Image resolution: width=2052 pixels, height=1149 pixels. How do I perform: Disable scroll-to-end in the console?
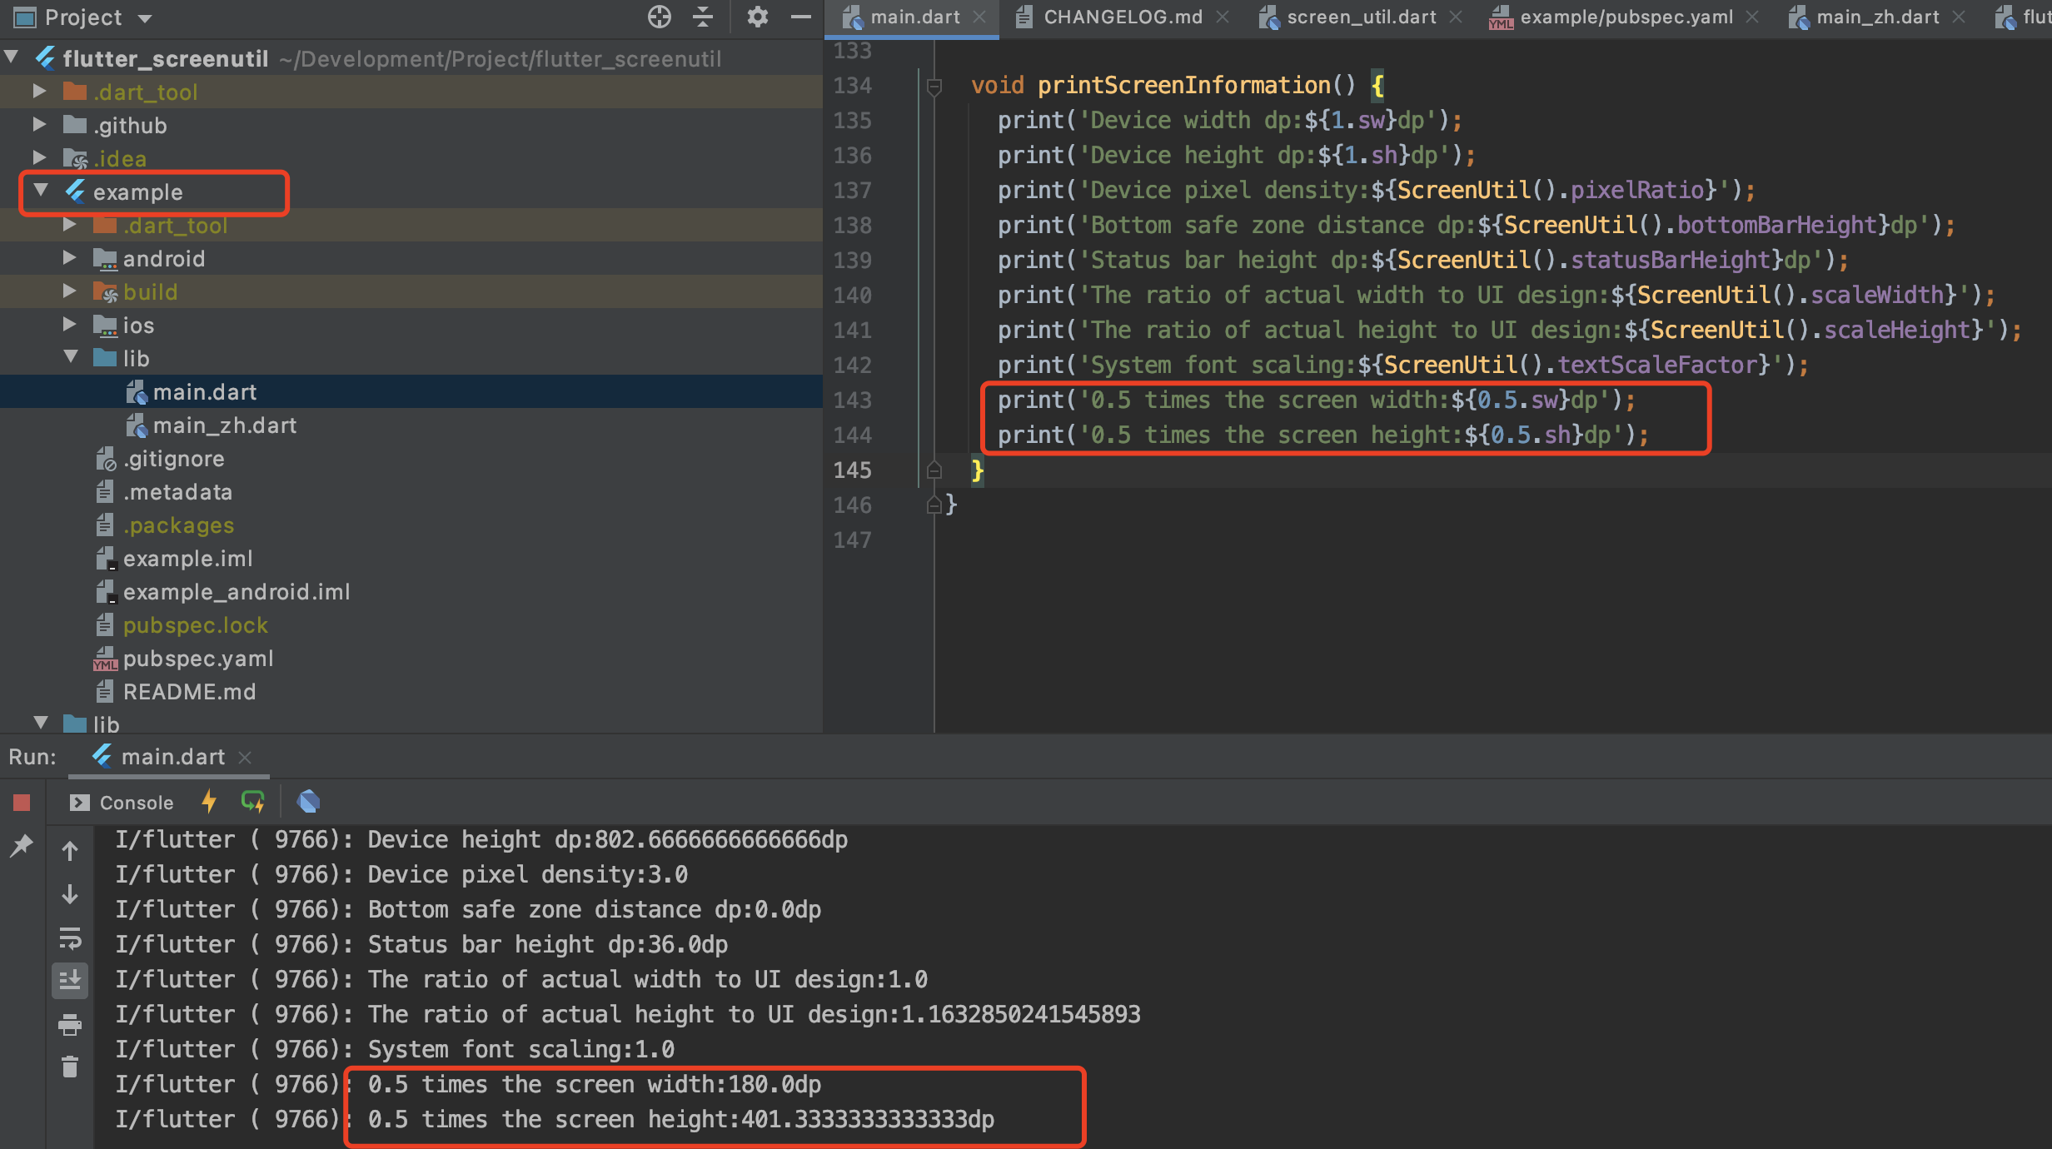(70, 980)
